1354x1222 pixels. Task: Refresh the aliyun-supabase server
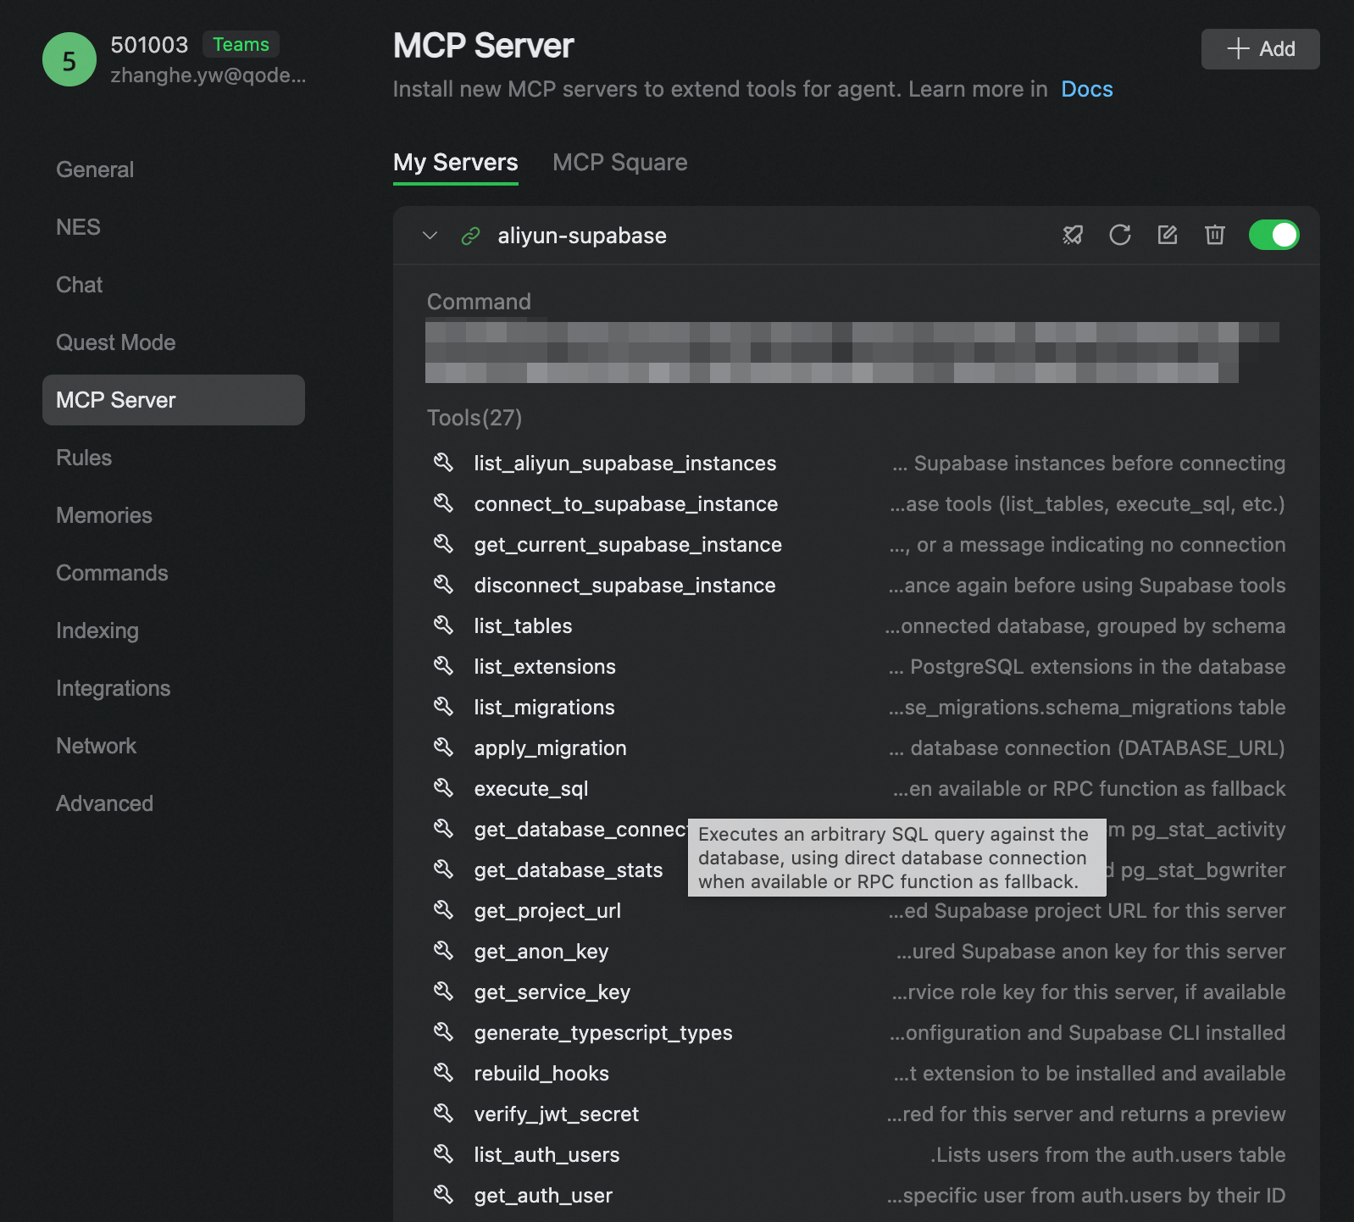point(1120,235)
